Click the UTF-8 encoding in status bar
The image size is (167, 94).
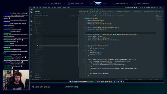132,79
